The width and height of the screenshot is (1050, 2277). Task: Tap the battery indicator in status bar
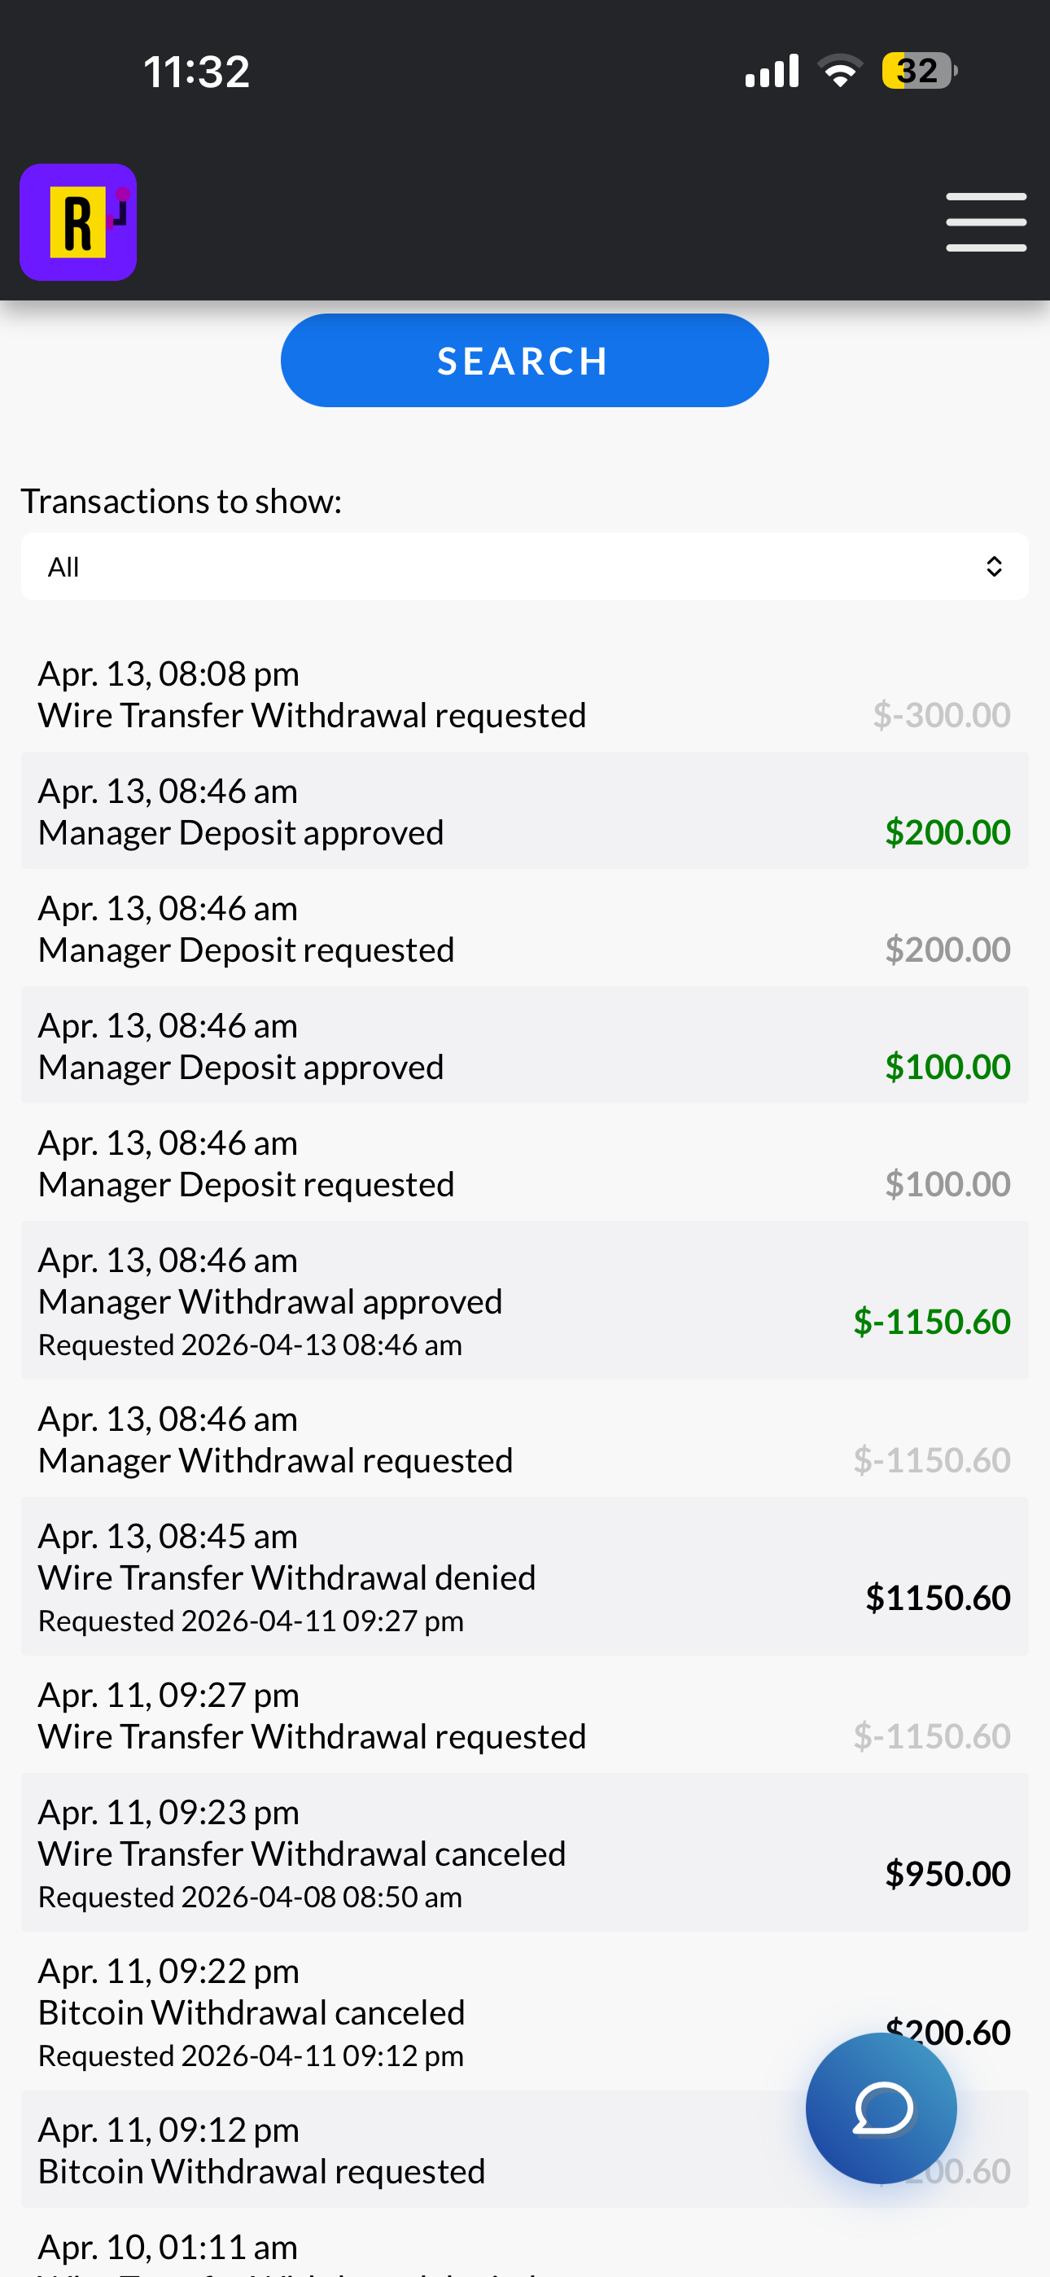click(919, 71)
